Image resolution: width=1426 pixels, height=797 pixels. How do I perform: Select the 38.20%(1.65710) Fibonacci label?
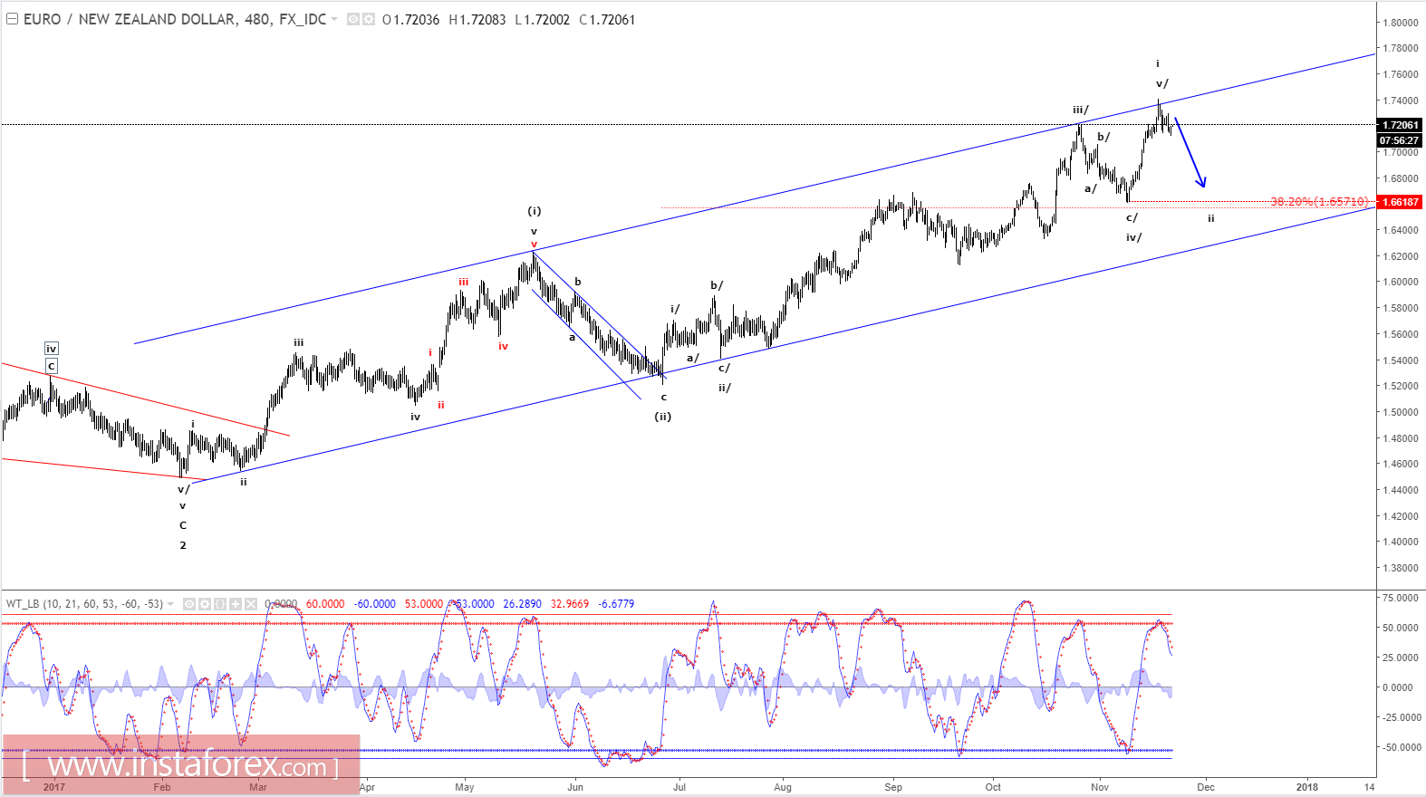(x=1319, y=201)
